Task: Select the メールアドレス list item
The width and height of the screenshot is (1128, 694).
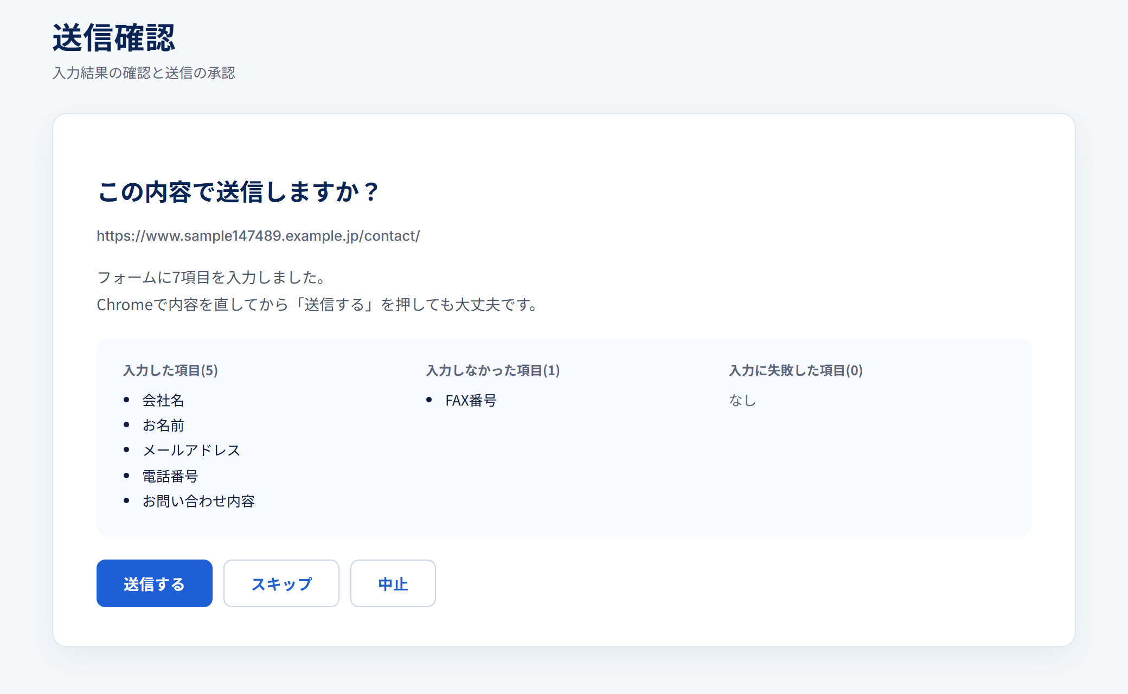Action: pyautogui.click(x=191, y=450)
